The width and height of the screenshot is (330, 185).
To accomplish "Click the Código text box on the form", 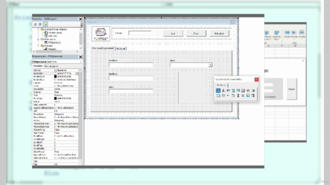I will 140,33.
